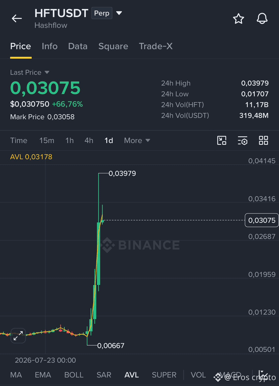Switch to the Square tab
Screen dimensions: 279x386
point(113,46)
